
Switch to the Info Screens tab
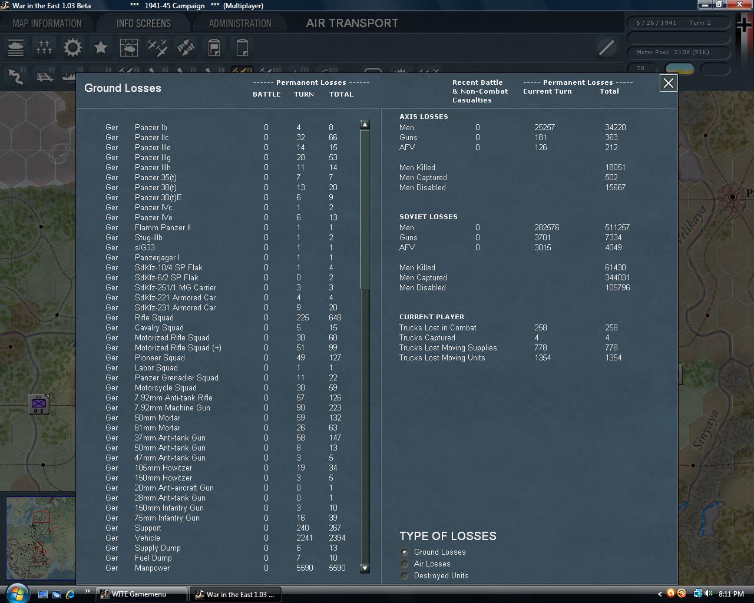(x=144, y=24)
